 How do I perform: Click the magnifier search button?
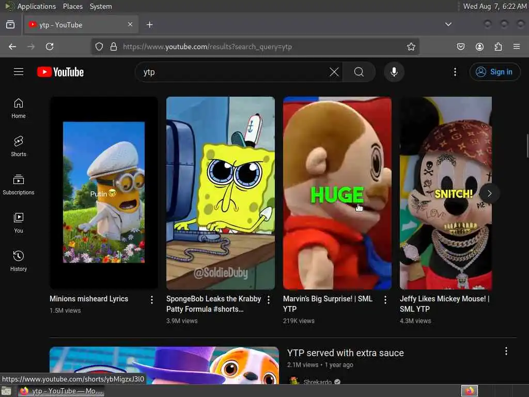pos(359,72)
